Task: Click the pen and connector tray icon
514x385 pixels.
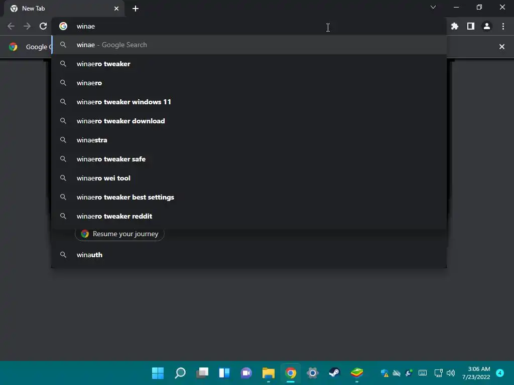Action: point(409,373)
